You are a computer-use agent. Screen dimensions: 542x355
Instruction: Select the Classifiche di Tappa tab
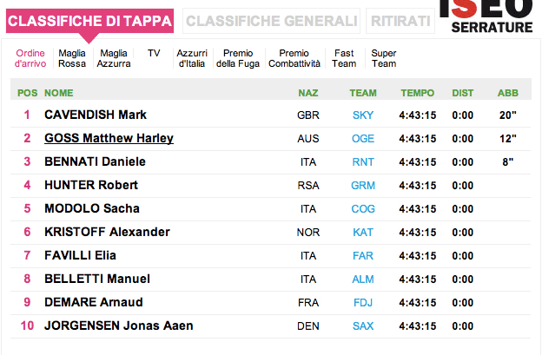click(x=89, y=21)
